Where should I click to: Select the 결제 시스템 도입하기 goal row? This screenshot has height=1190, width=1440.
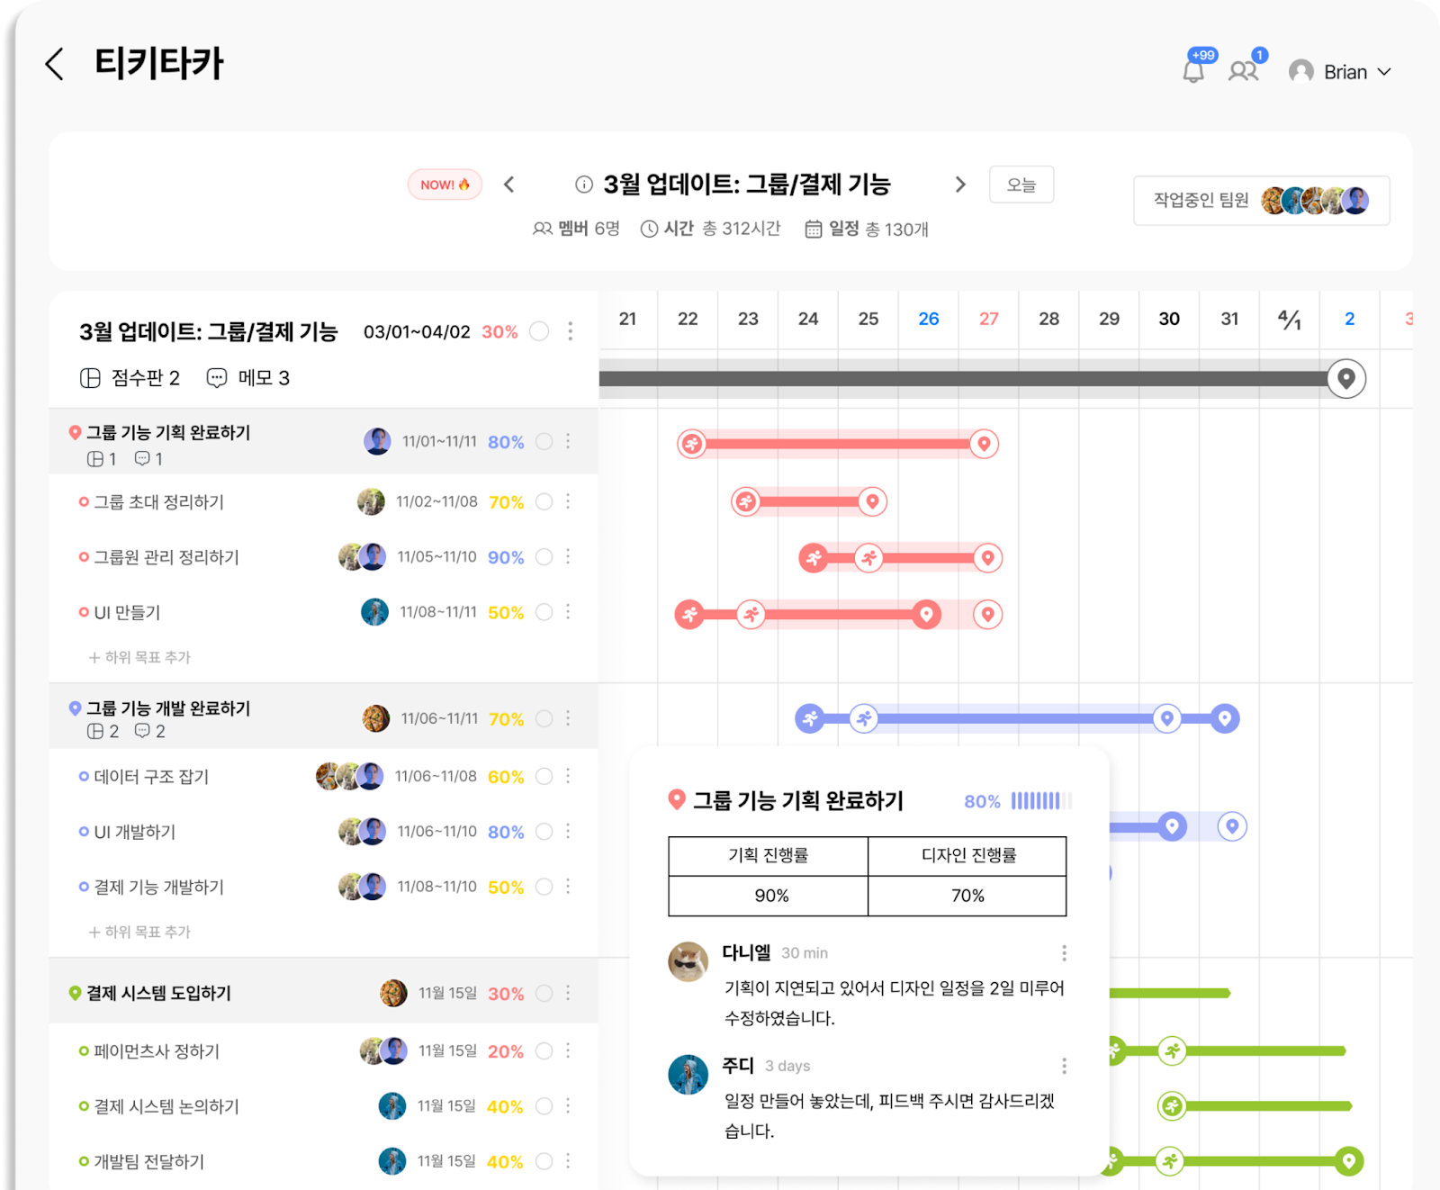point(324,991)
